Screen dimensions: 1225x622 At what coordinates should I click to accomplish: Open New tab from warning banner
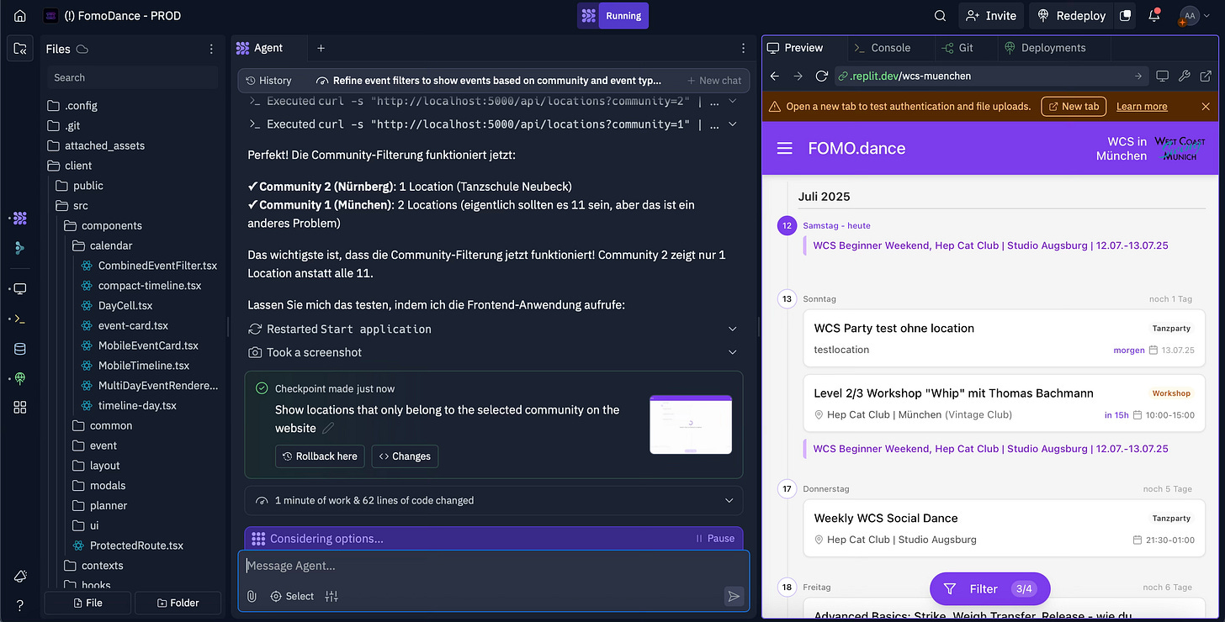1074,107
